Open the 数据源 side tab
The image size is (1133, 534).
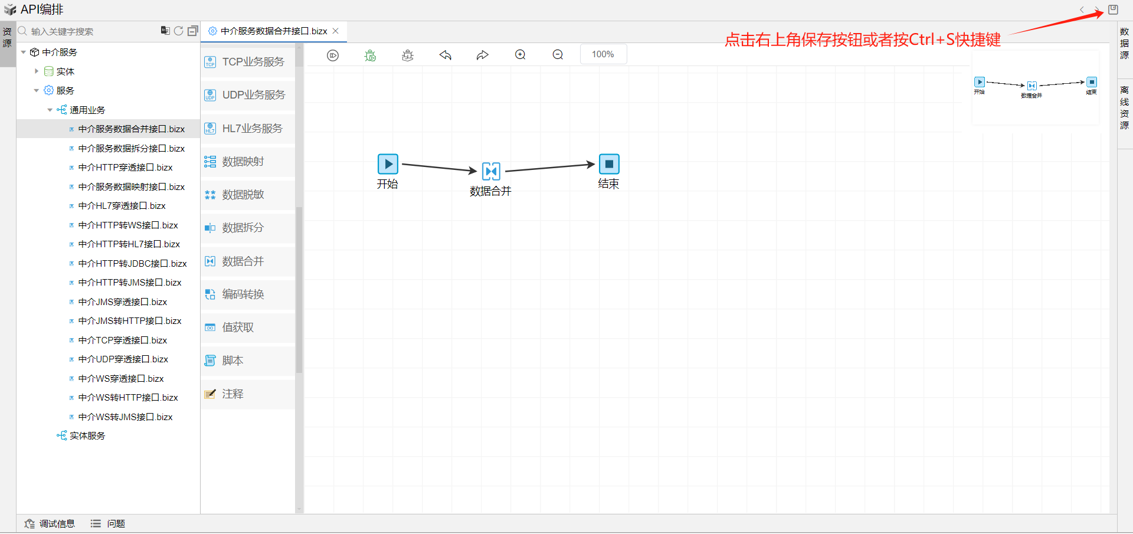1124,43
